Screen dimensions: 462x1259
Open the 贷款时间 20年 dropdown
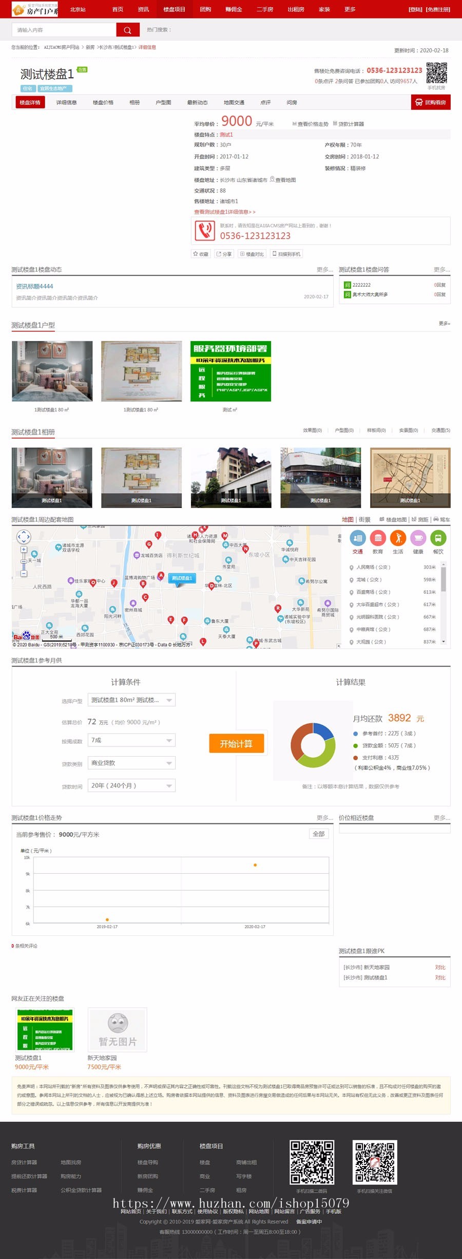(x=131, y=785)
